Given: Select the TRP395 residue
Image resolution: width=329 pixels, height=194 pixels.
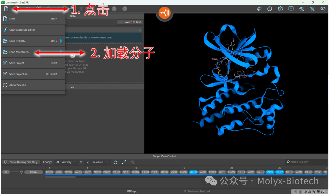Looking at the screenshot, I should pyautogui.click(x=69, y=172).
